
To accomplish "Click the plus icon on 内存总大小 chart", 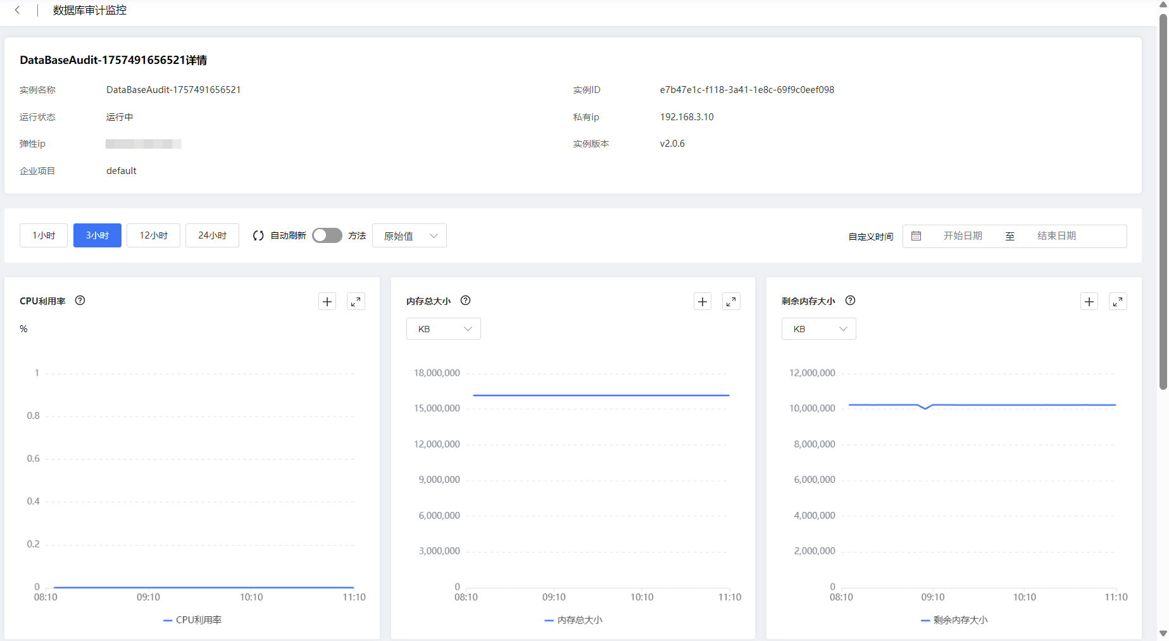I will 703,302.
